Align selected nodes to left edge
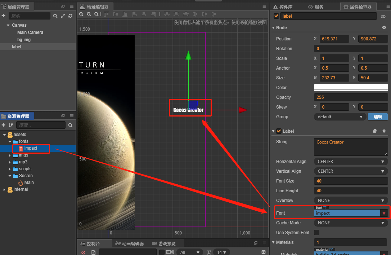 click(134, 14)
